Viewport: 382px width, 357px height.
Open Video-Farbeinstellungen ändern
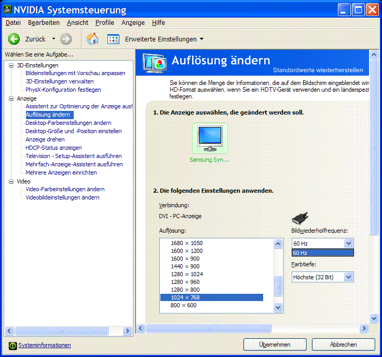click(65, 189)
